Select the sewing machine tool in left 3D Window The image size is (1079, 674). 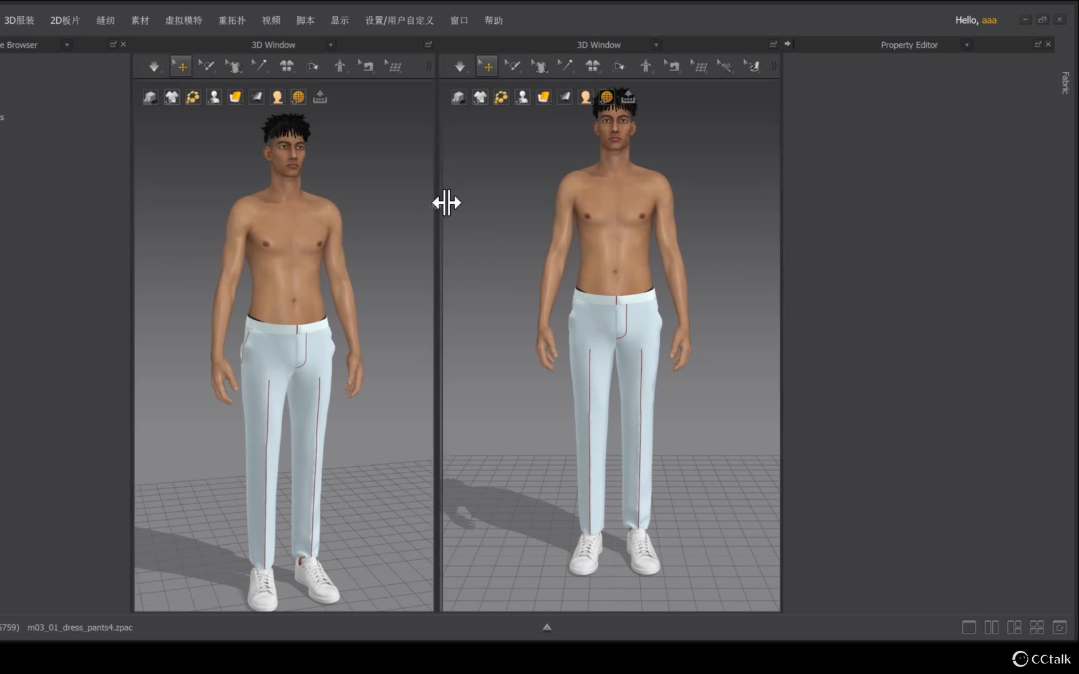[x=366, y=66]
